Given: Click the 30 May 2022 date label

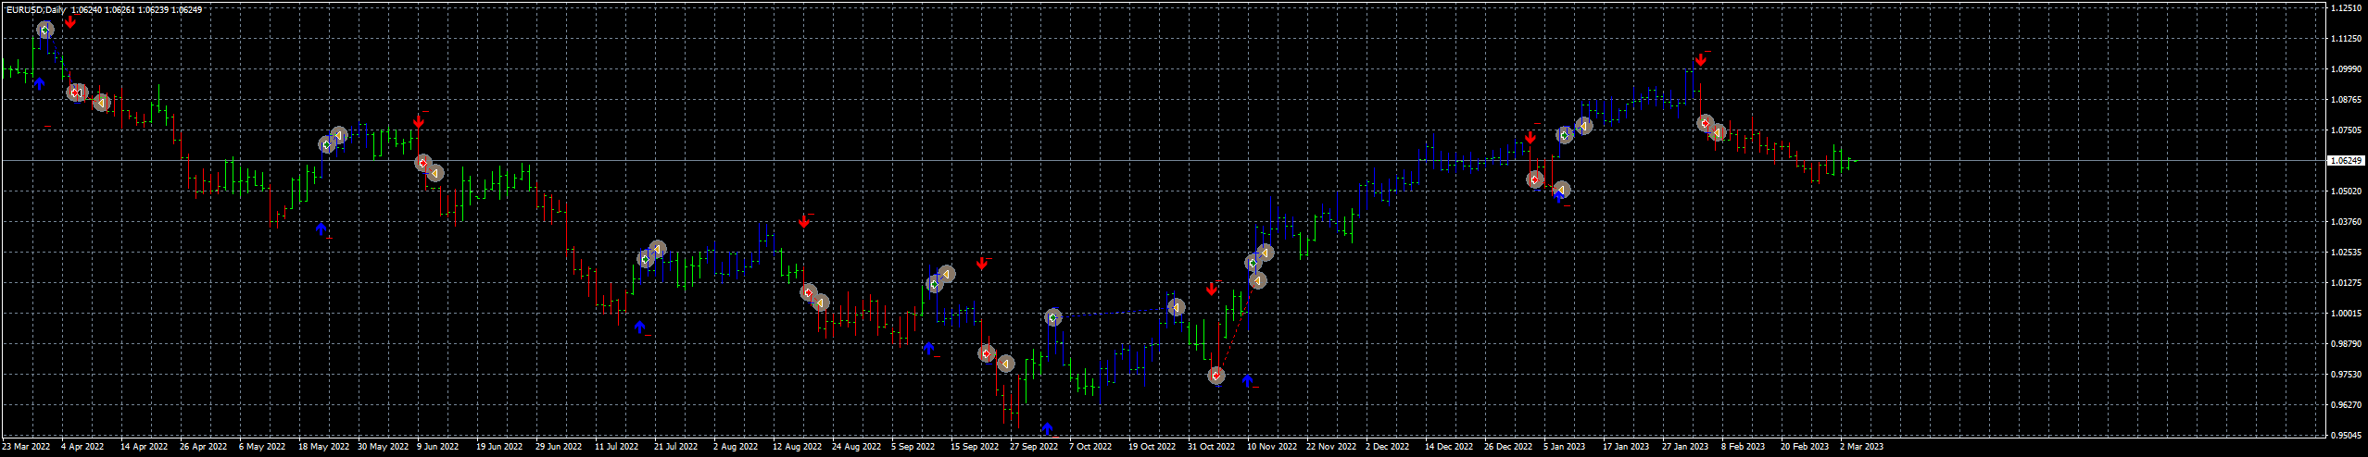Looking at the screenshot, I should click(x=383, y=447).
